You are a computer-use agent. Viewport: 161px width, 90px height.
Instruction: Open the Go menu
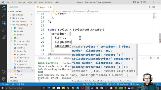click(x=35, y=2)
